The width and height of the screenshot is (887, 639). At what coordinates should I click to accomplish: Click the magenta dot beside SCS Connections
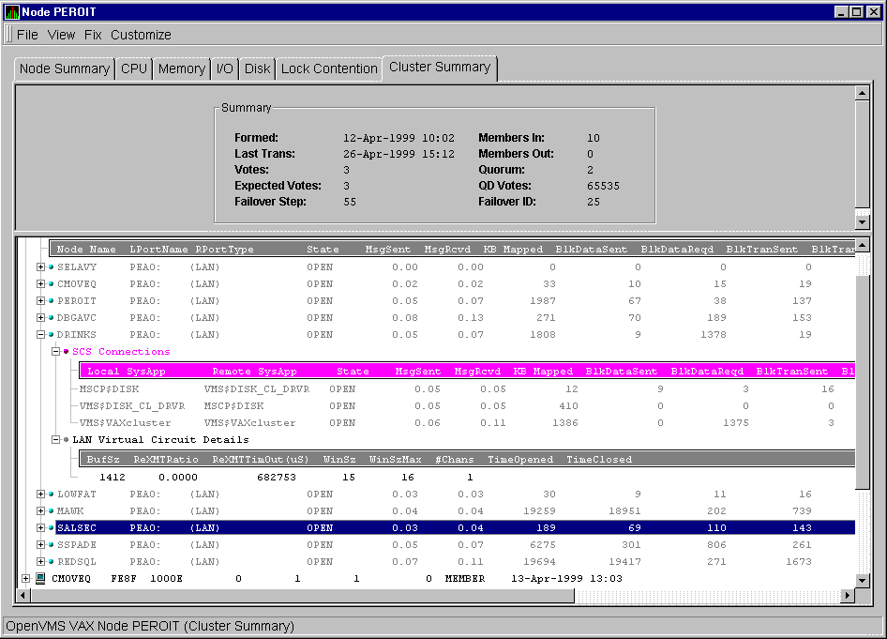pyautogui.click(x=67, y=352)
